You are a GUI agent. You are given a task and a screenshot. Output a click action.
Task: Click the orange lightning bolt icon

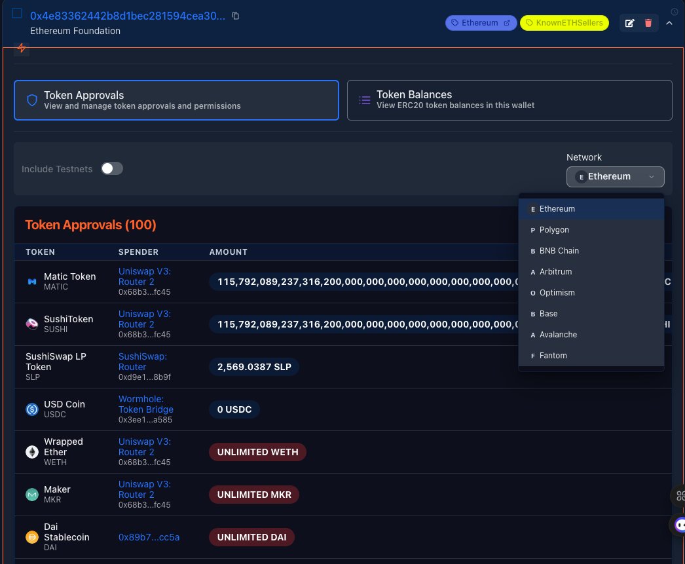pyautogui.click(x=22, y=48)
